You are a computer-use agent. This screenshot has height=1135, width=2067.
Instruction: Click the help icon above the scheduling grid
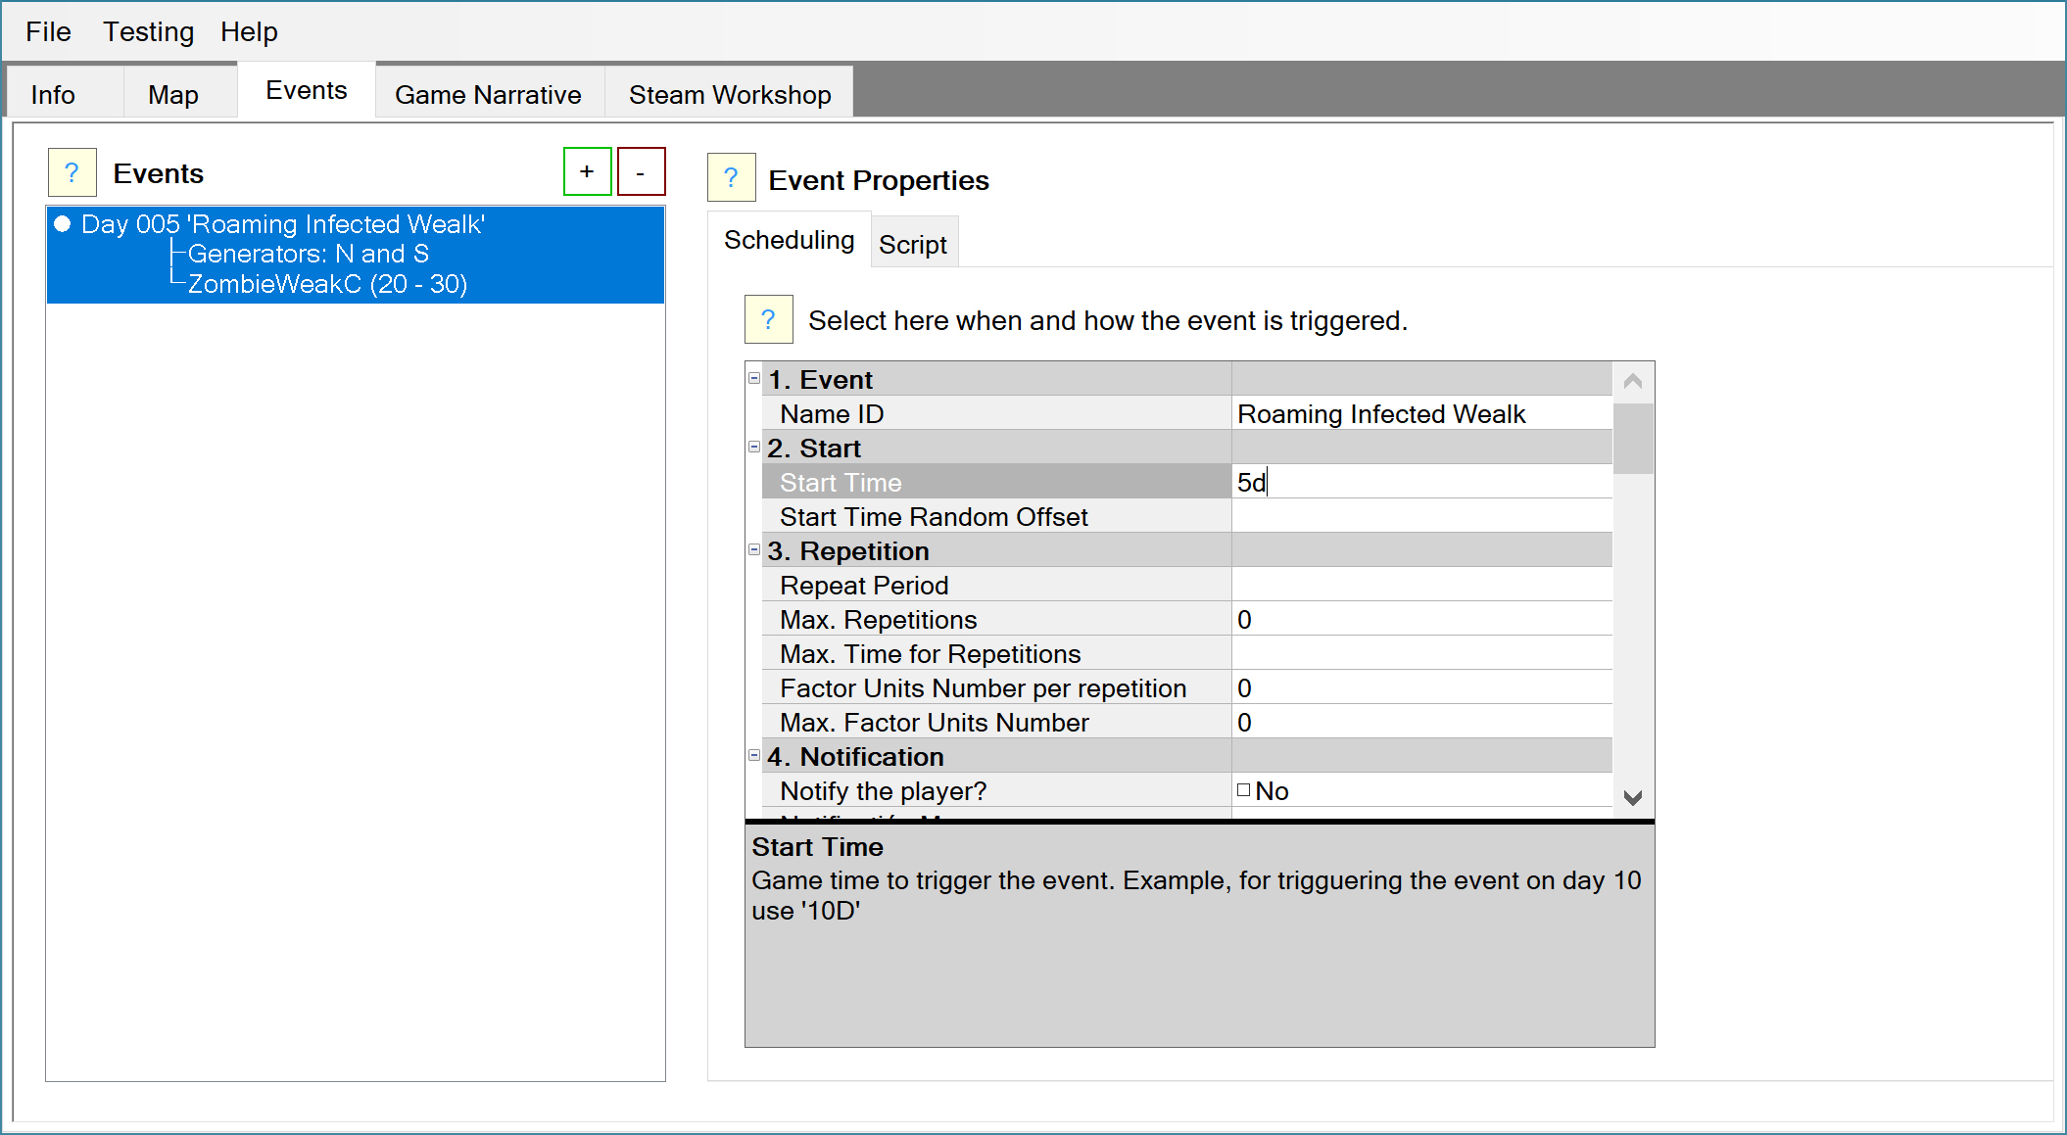(x=768, y=319)
